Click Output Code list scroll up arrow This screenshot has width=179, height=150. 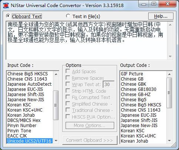coord(169,74)
